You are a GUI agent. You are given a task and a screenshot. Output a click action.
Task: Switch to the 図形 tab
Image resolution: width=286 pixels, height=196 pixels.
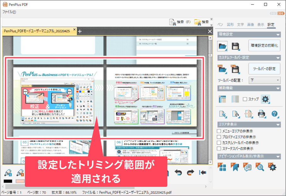coord(230,25)
